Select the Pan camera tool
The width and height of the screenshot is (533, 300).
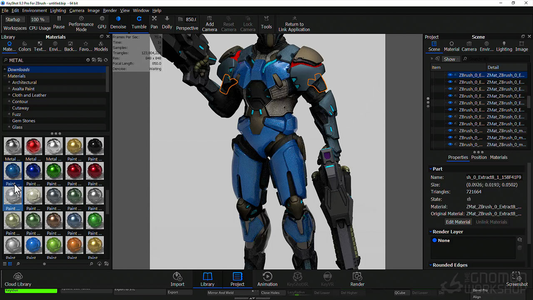click(154, 22)
